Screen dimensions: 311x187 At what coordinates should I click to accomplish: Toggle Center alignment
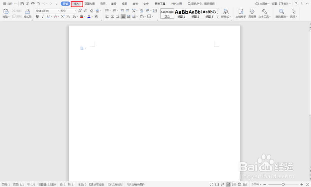pos(112,16)
